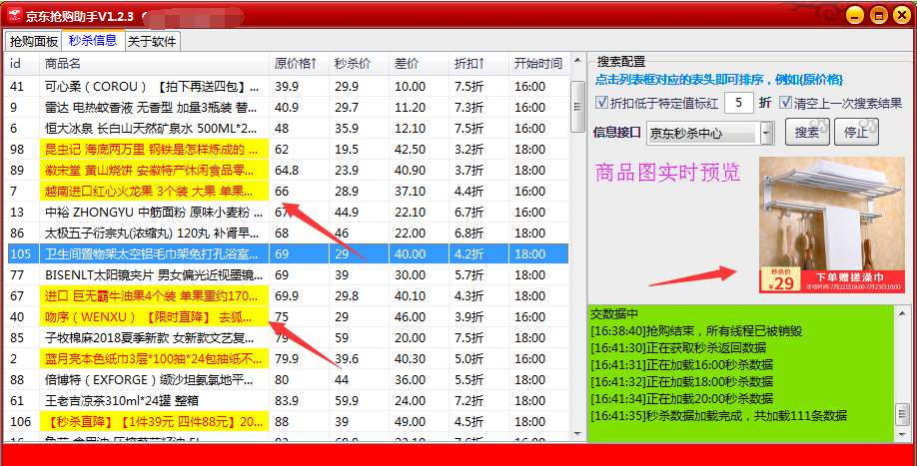917x466 pixels.
Task: Click the discount threshold input field
Action: click(738, 103)
